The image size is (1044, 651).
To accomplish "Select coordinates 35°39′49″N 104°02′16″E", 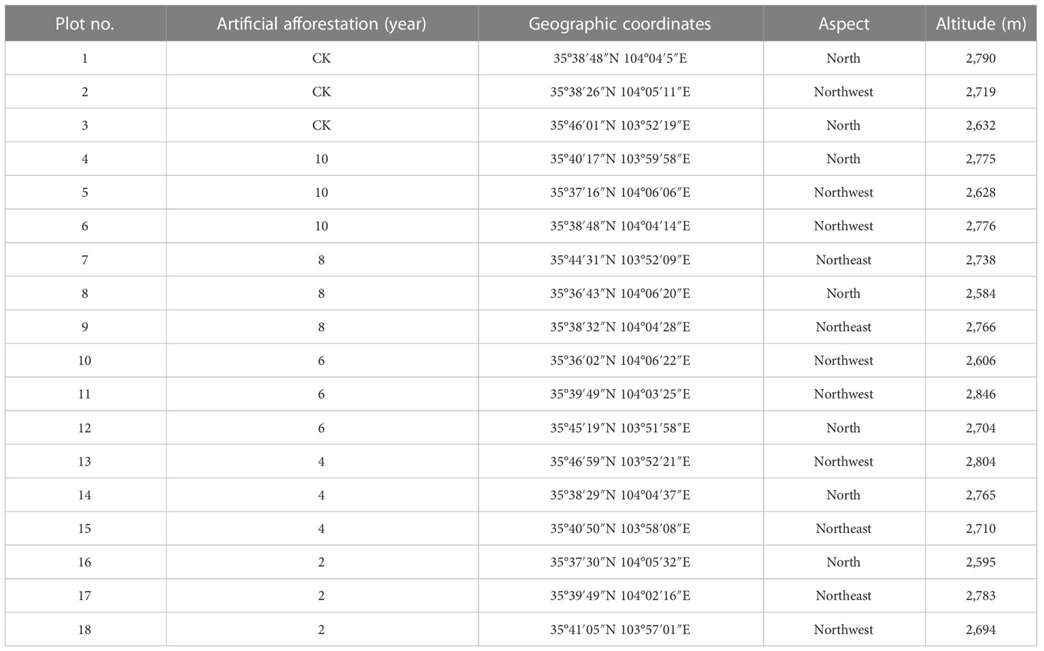I will 620,596.
